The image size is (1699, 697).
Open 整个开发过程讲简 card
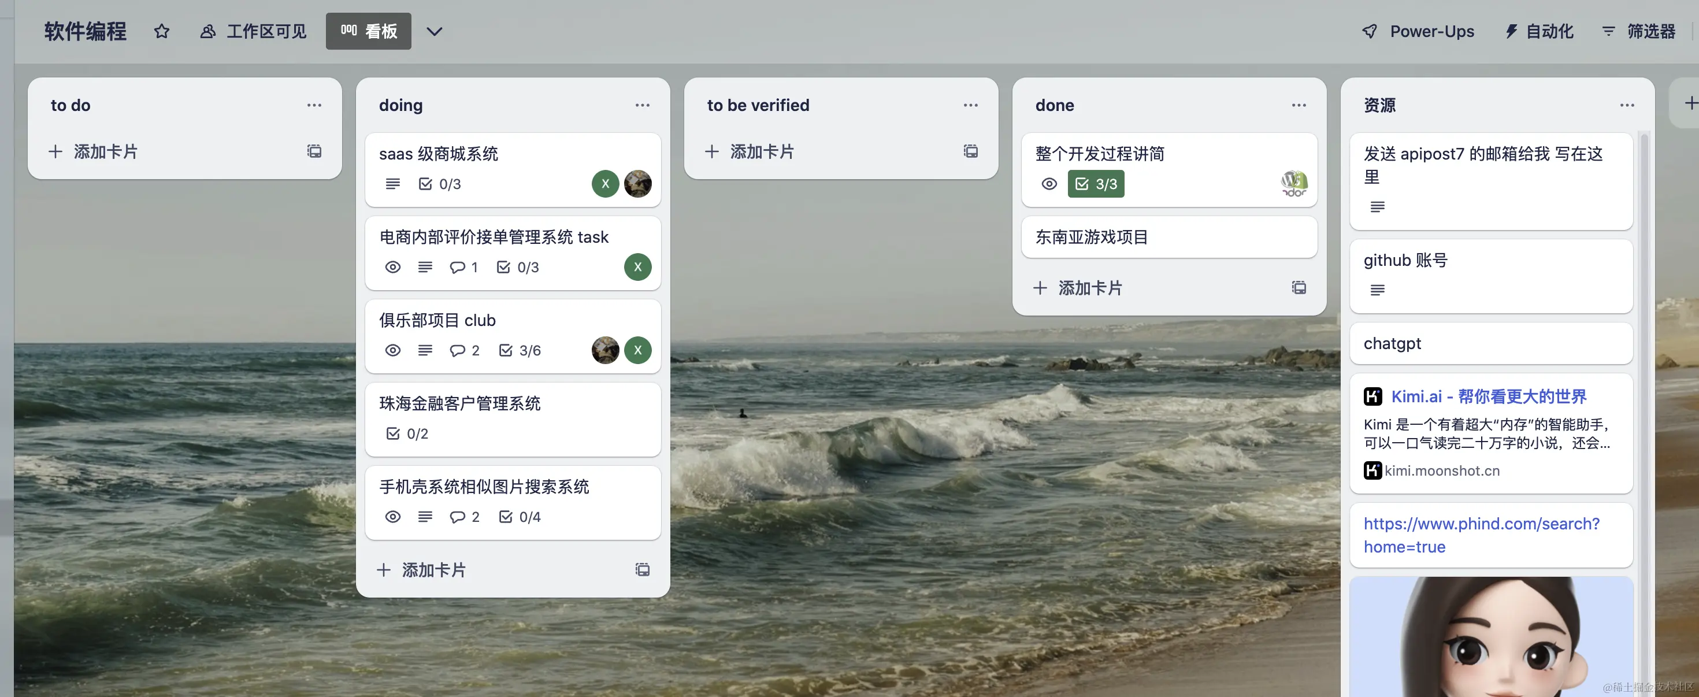(x=1170, y=169)
